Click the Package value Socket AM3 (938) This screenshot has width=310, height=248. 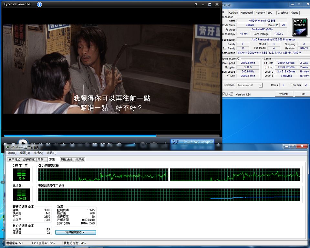click(262, 29)
